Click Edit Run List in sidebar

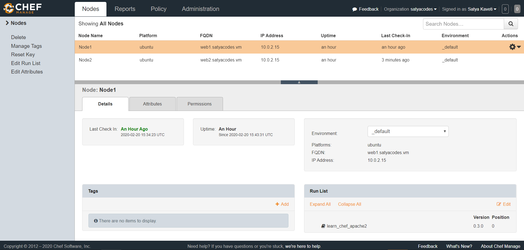coord(26,63)
